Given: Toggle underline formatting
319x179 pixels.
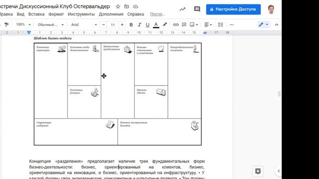Looking at the screenshot, I should pyautogui.click(x=148, y=25).
